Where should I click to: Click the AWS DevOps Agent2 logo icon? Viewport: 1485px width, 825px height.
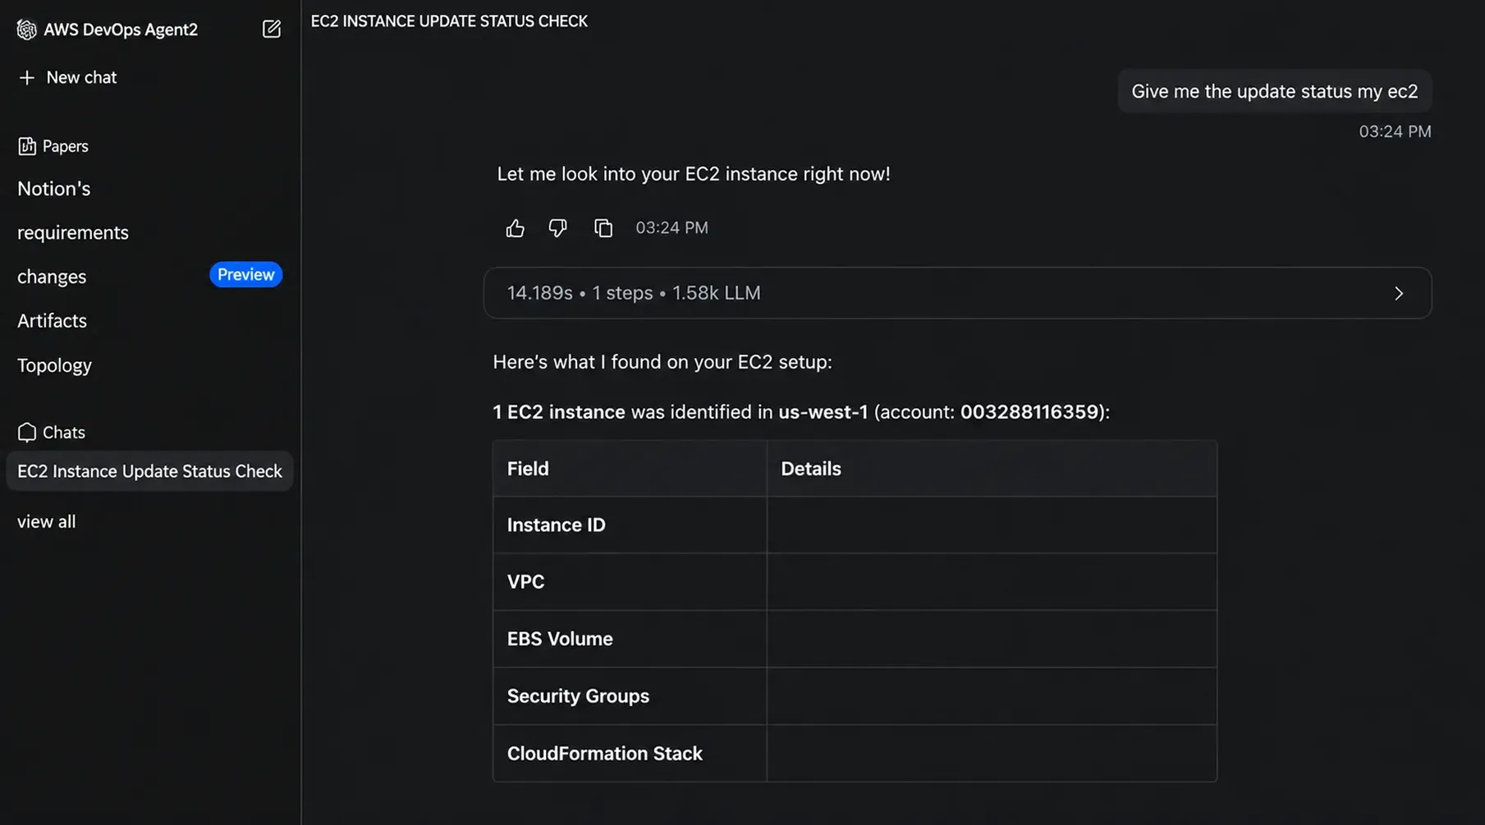[26, 30]
